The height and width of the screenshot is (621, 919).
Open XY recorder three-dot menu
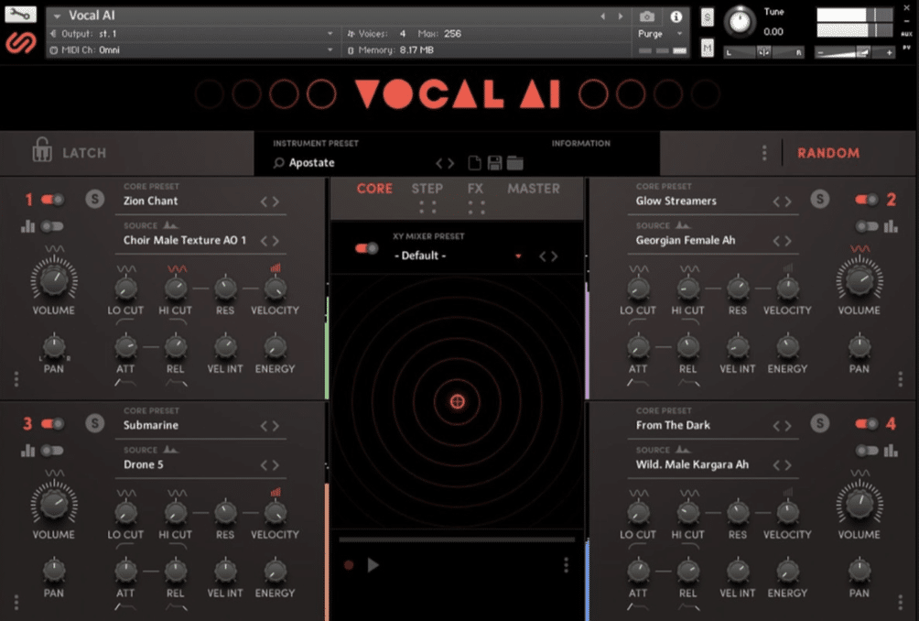tap(566, 565)
